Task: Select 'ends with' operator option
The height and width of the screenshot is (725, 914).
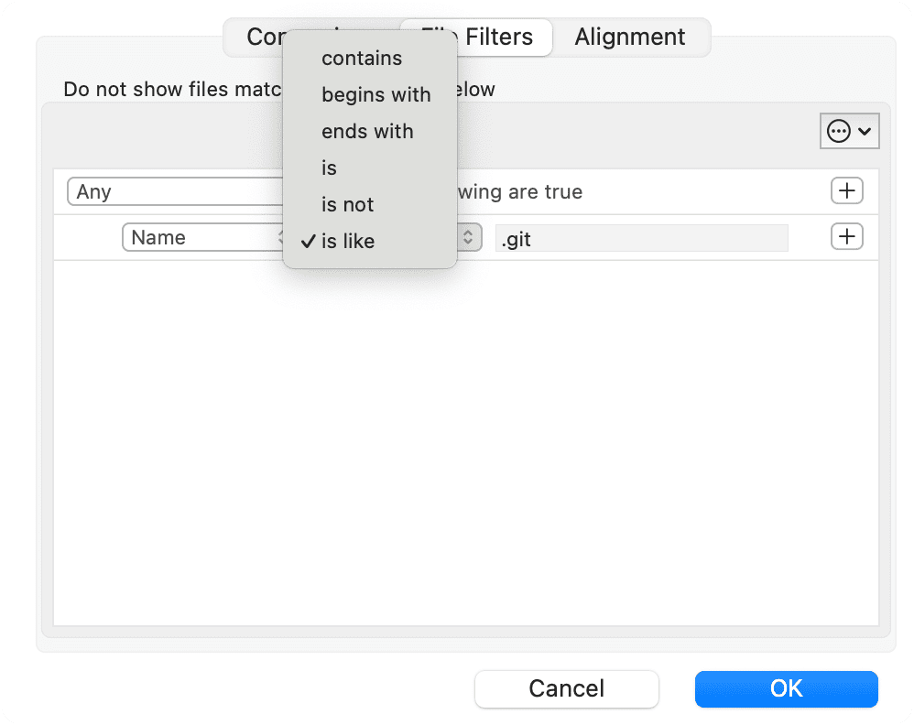Action: pyautogui.click(x=370, y=132)
